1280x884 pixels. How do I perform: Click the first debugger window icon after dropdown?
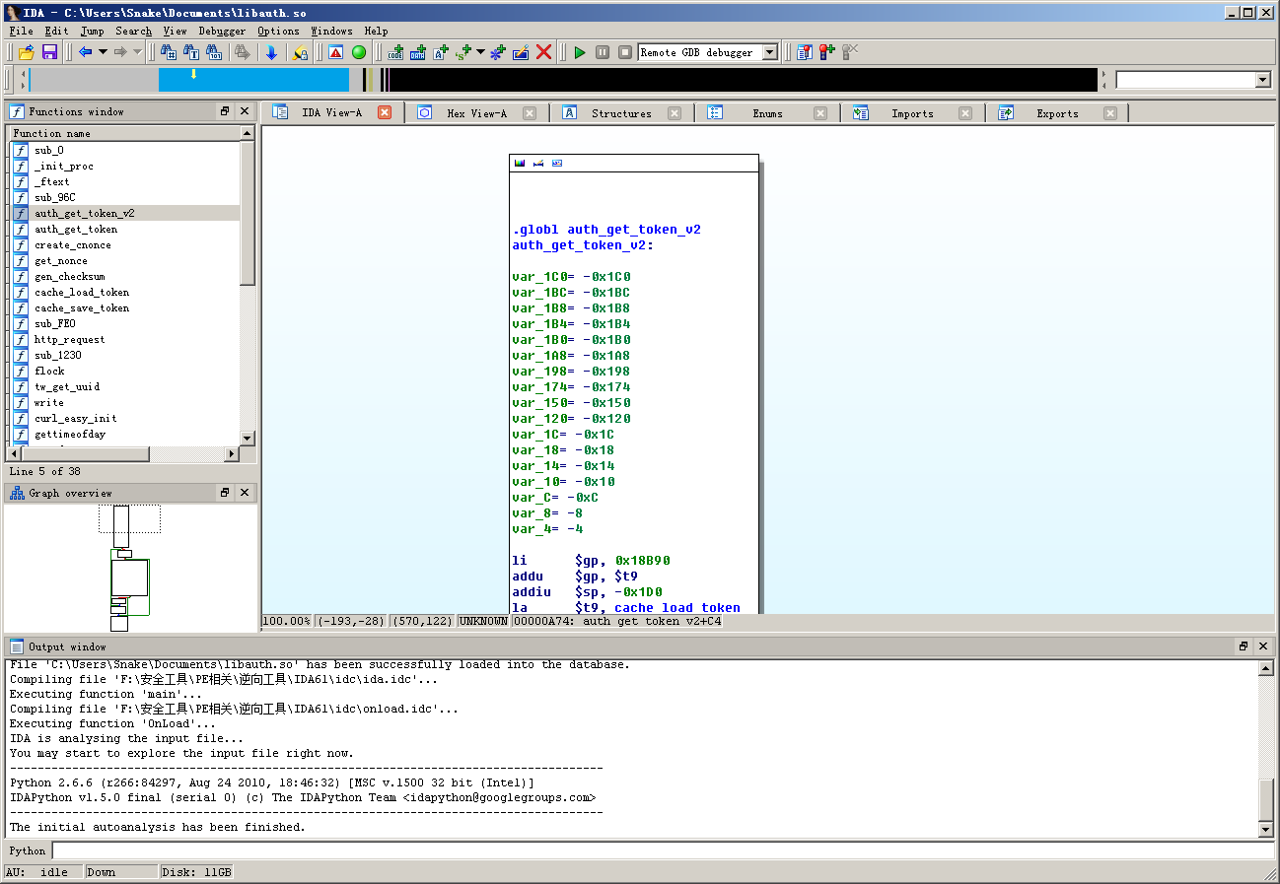click(805, 52)
